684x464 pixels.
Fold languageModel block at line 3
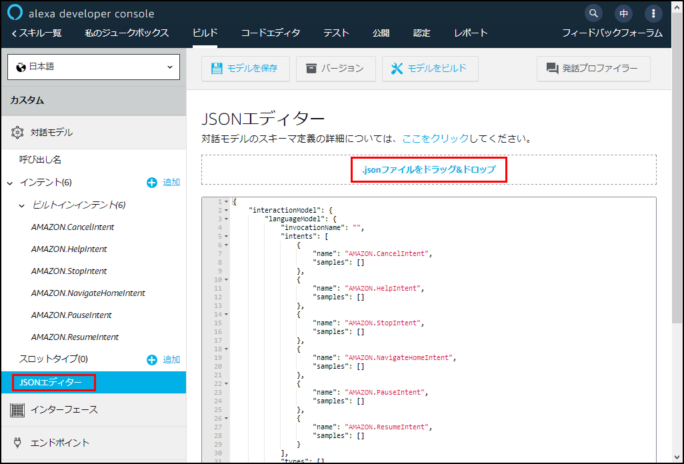point(227,219)
